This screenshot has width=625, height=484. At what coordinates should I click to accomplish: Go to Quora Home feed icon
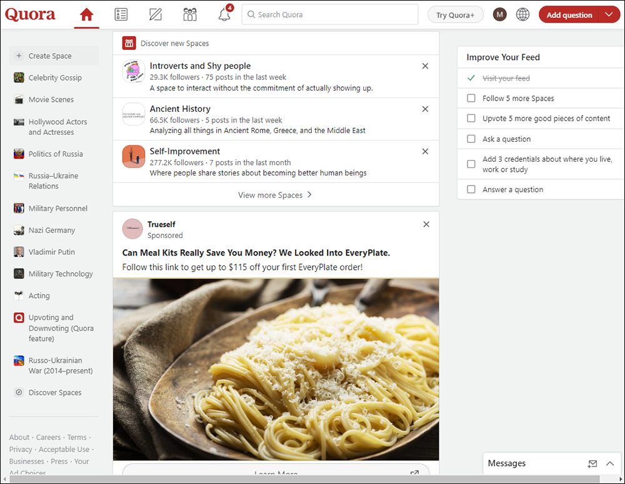[86, 15]
